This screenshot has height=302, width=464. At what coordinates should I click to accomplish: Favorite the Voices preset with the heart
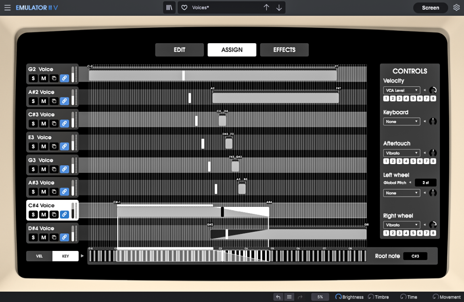pos(184,8)
